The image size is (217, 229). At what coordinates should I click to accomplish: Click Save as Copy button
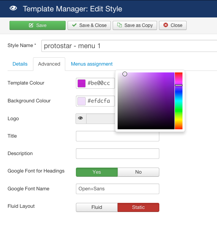[x=135, y=25]
